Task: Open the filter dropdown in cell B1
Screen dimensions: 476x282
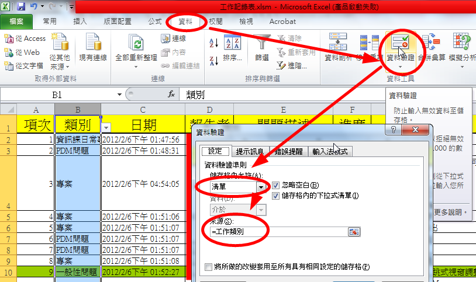Action: [x=106, y=128]
